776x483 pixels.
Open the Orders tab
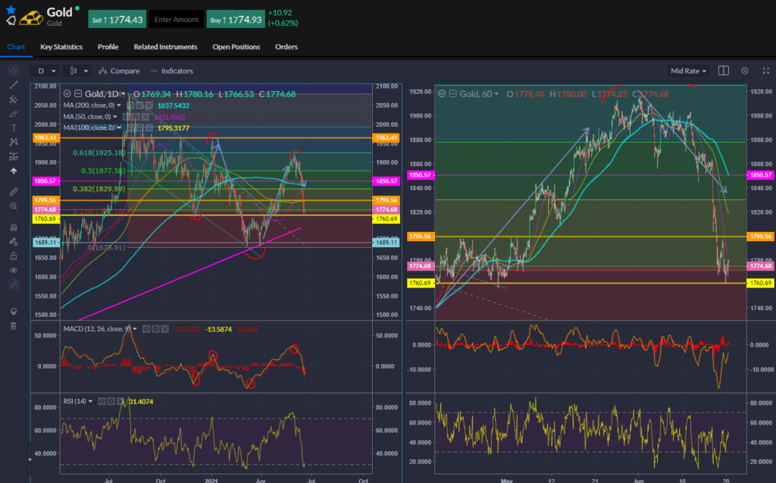[286, 47]
